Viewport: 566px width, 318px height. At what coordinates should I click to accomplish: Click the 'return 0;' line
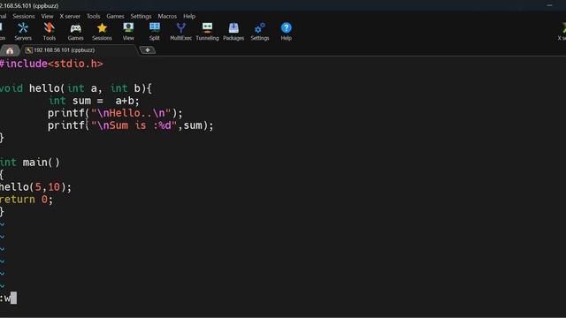click(27, 200)
